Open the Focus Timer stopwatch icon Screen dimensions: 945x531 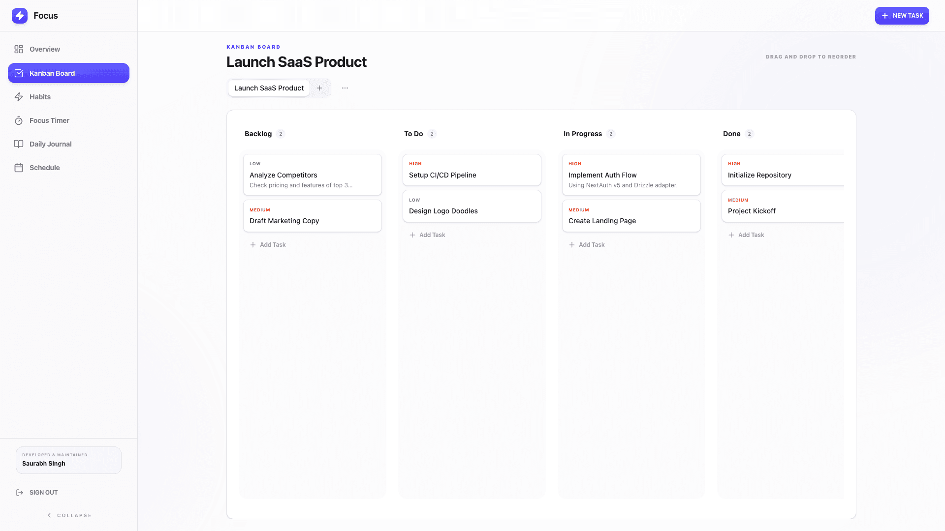coord(19,120)
